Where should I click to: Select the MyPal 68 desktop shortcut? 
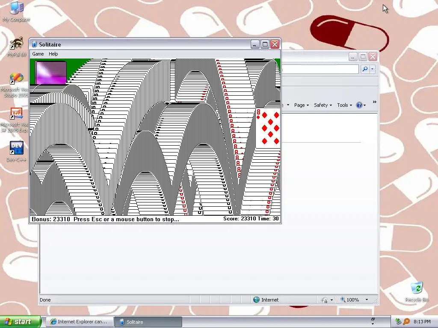pos(16,47)
